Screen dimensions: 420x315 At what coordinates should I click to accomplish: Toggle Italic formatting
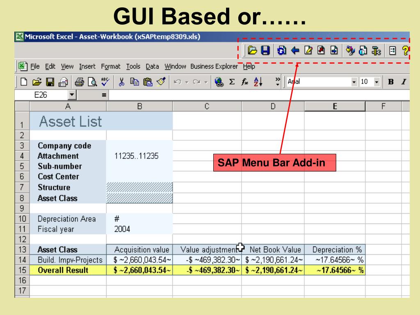[x=404, y=82]
